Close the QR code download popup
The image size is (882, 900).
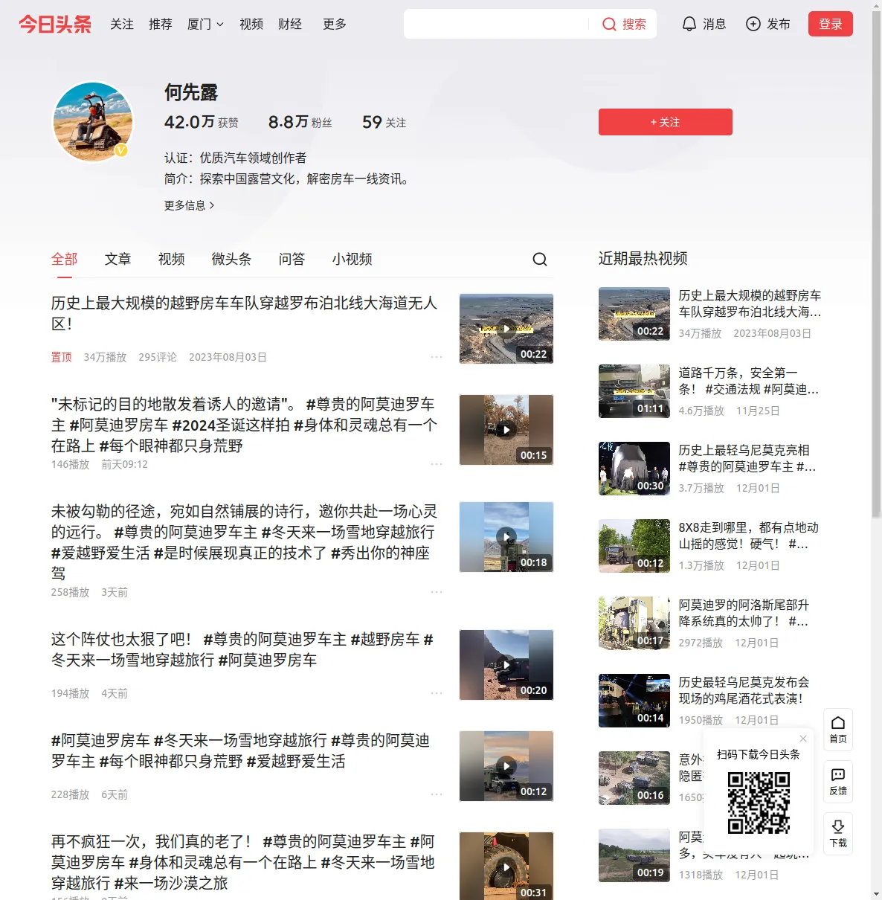(x=803, y=739)
